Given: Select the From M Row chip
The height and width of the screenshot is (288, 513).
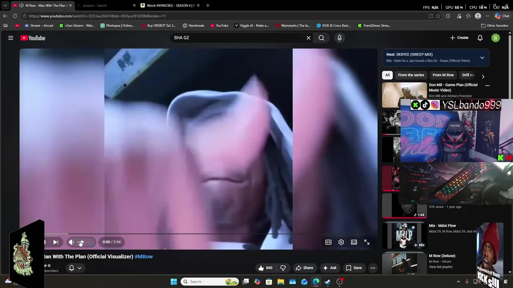Looking at the screenshot, I should 443,75.
